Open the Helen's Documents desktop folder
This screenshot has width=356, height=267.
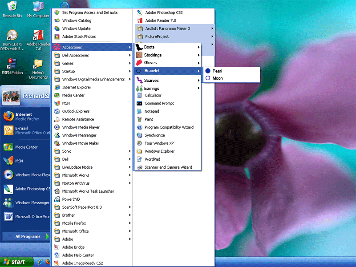pos(38,69)
